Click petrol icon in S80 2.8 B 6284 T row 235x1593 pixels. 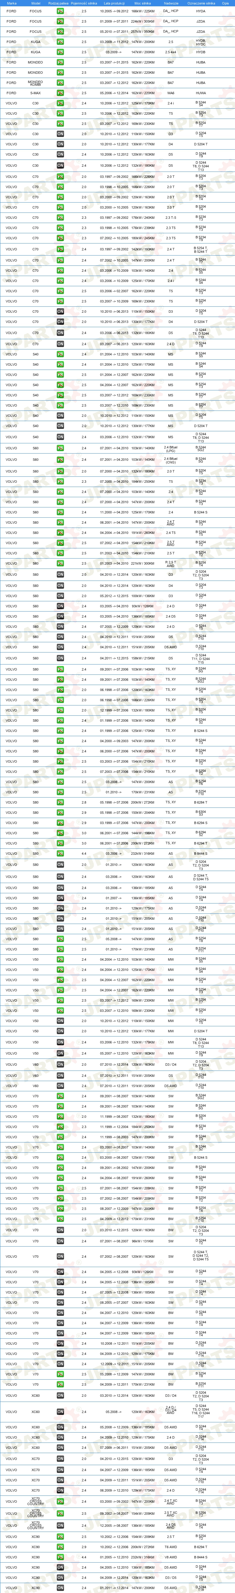coord(60,802)
